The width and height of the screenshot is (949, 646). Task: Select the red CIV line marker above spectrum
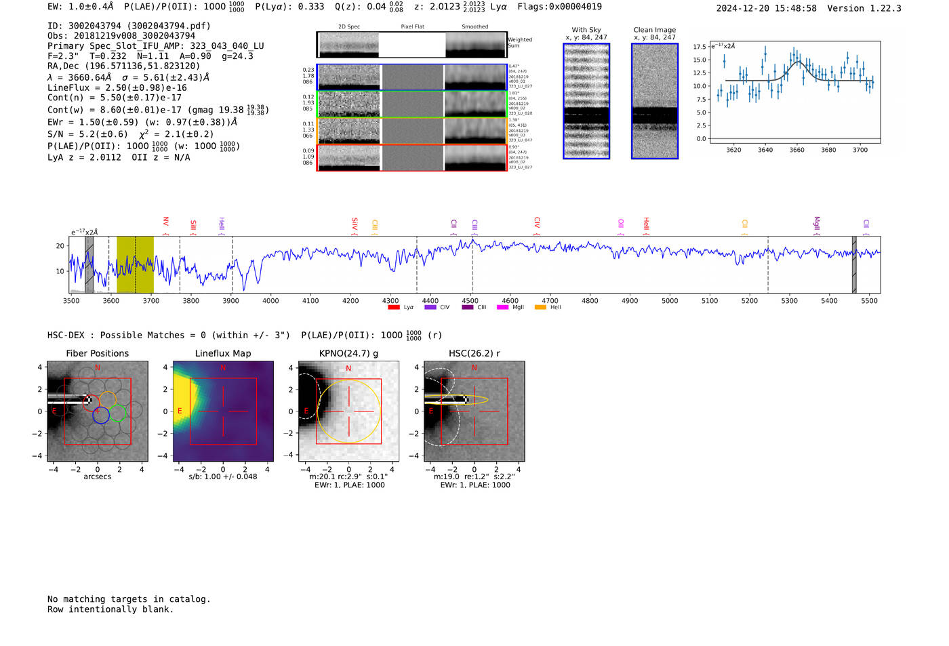537,226
